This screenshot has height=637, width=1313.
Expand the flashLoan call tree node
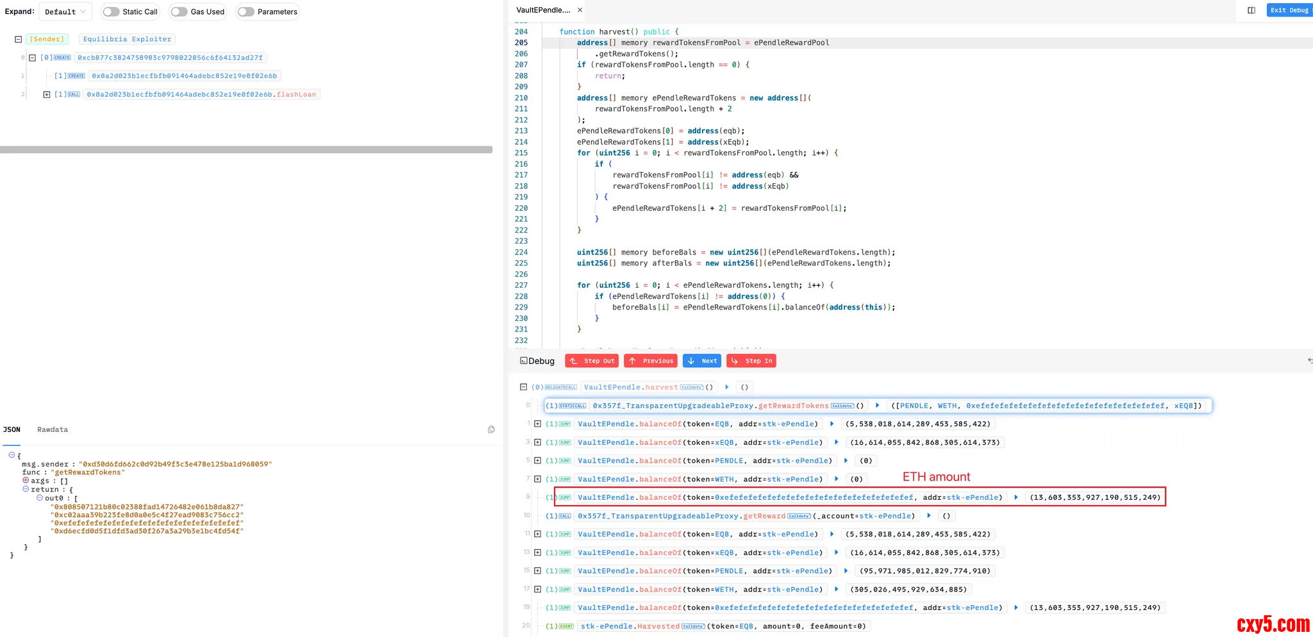tap(47, 94)
